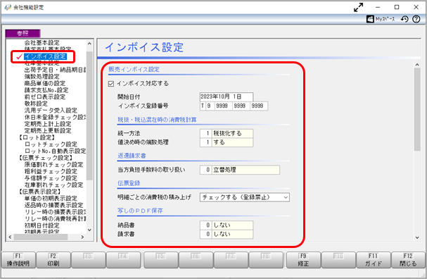Click settings list scroll up arrow
Image resolution: width=427 pixels, height=279 pixels.
pos(89,44)
